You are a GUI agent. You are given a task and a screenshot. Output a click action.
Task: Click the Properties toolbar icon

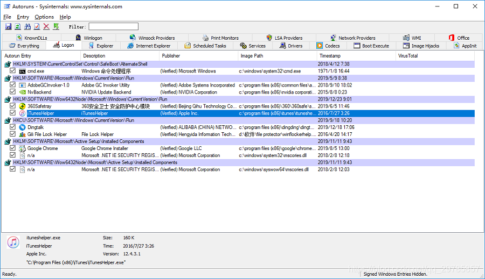(37, 26)
